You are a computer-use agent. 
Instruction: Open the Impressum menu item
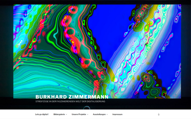click(117, 114)
